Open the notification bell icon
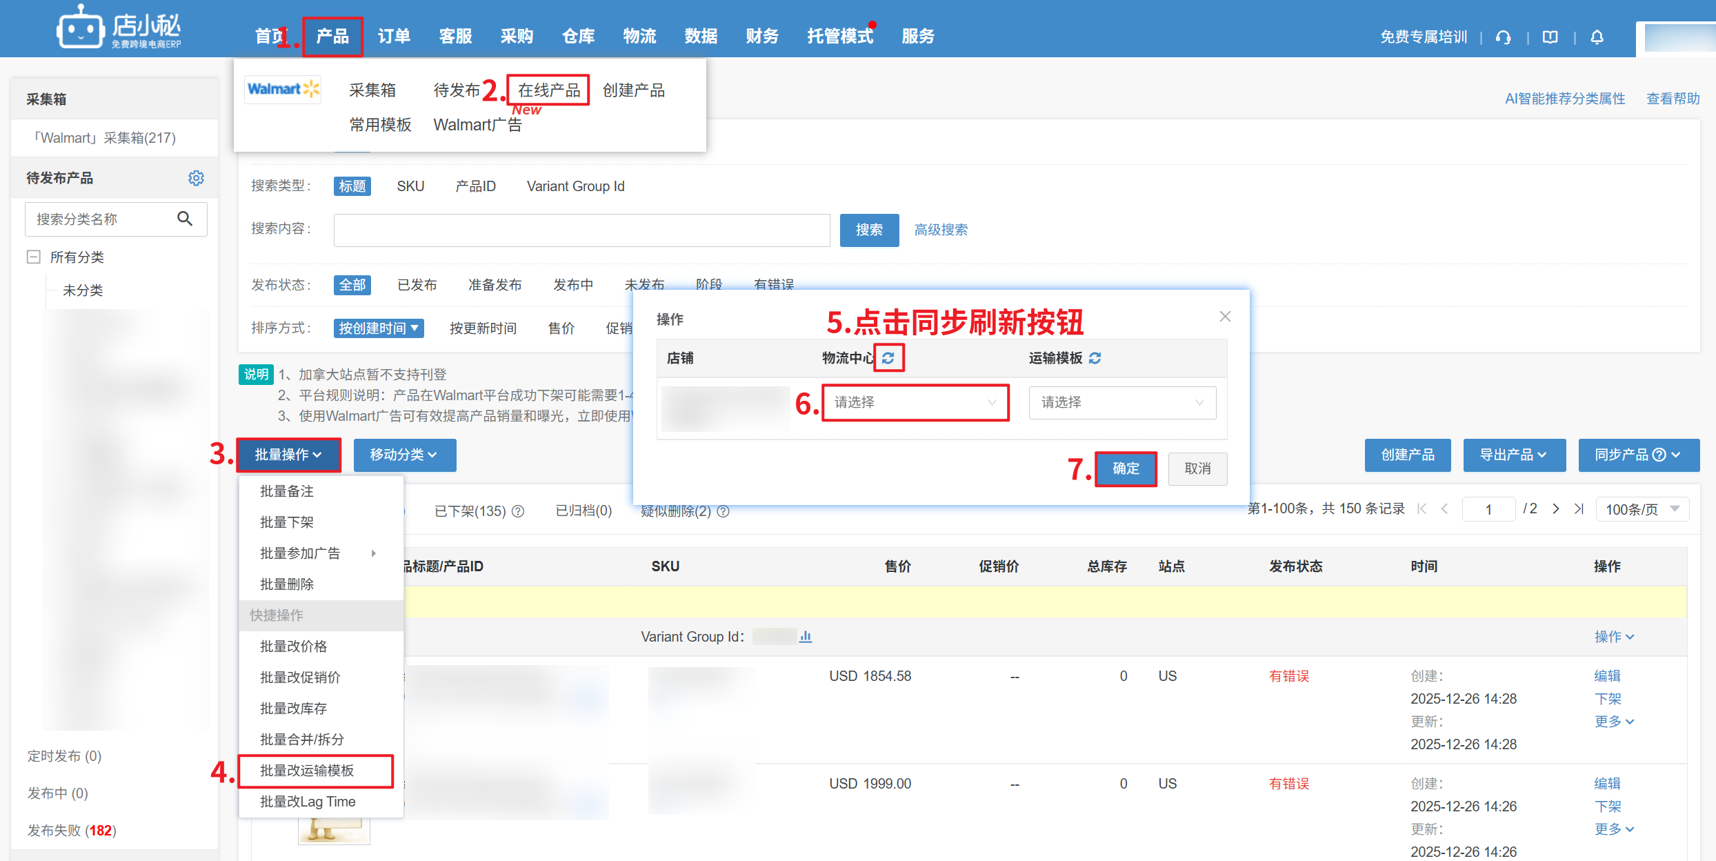The image size is (1716, 861). (1597, 37)
